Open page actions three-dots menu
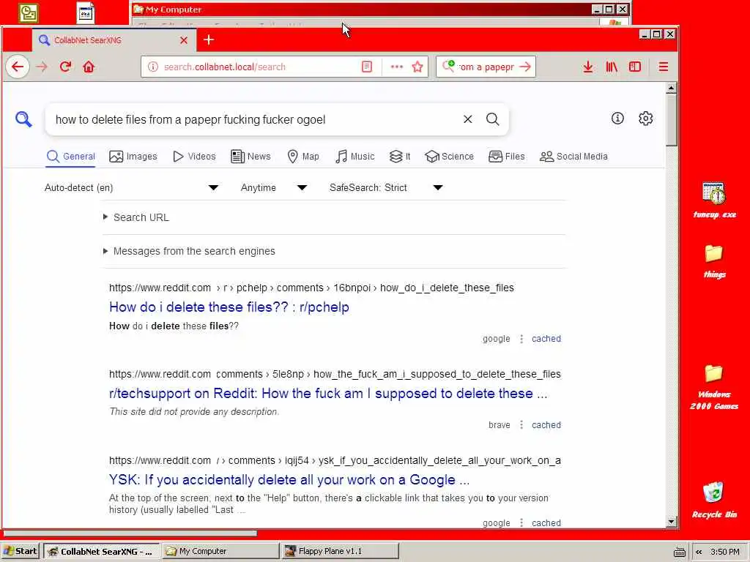 [x=396, y=67]
